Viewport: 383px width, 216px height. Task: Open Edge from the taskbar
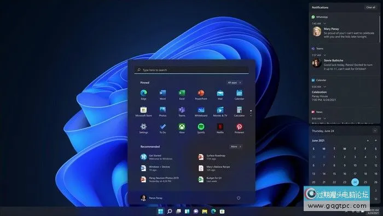pyautogui.click(x=213, y=212)
